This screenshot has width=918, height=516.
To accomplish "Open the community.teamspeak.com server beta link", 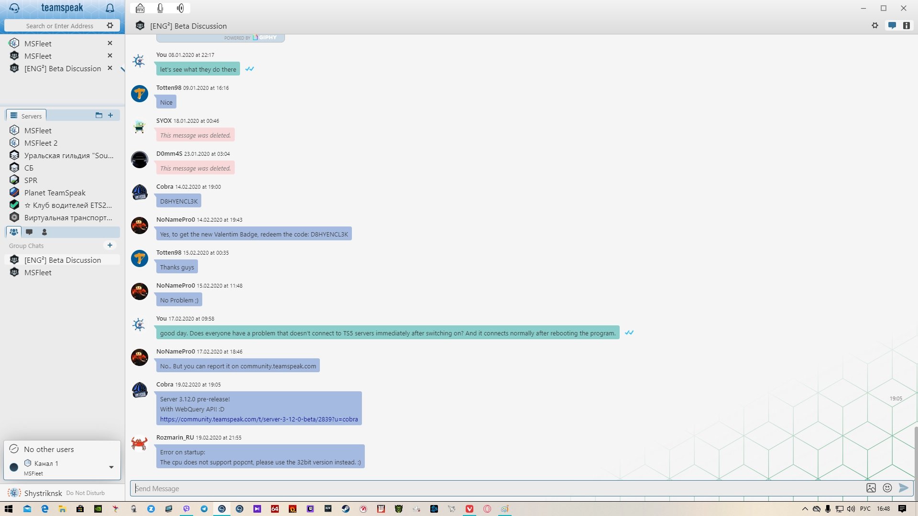I will (x=259, y=419).
